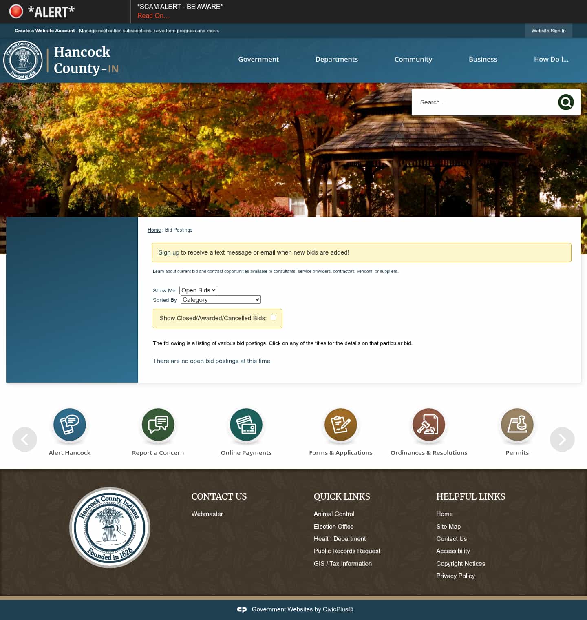Click Sign up for bid notifications
Viewport: 587px width, 620px height.
tap(168, 252)
